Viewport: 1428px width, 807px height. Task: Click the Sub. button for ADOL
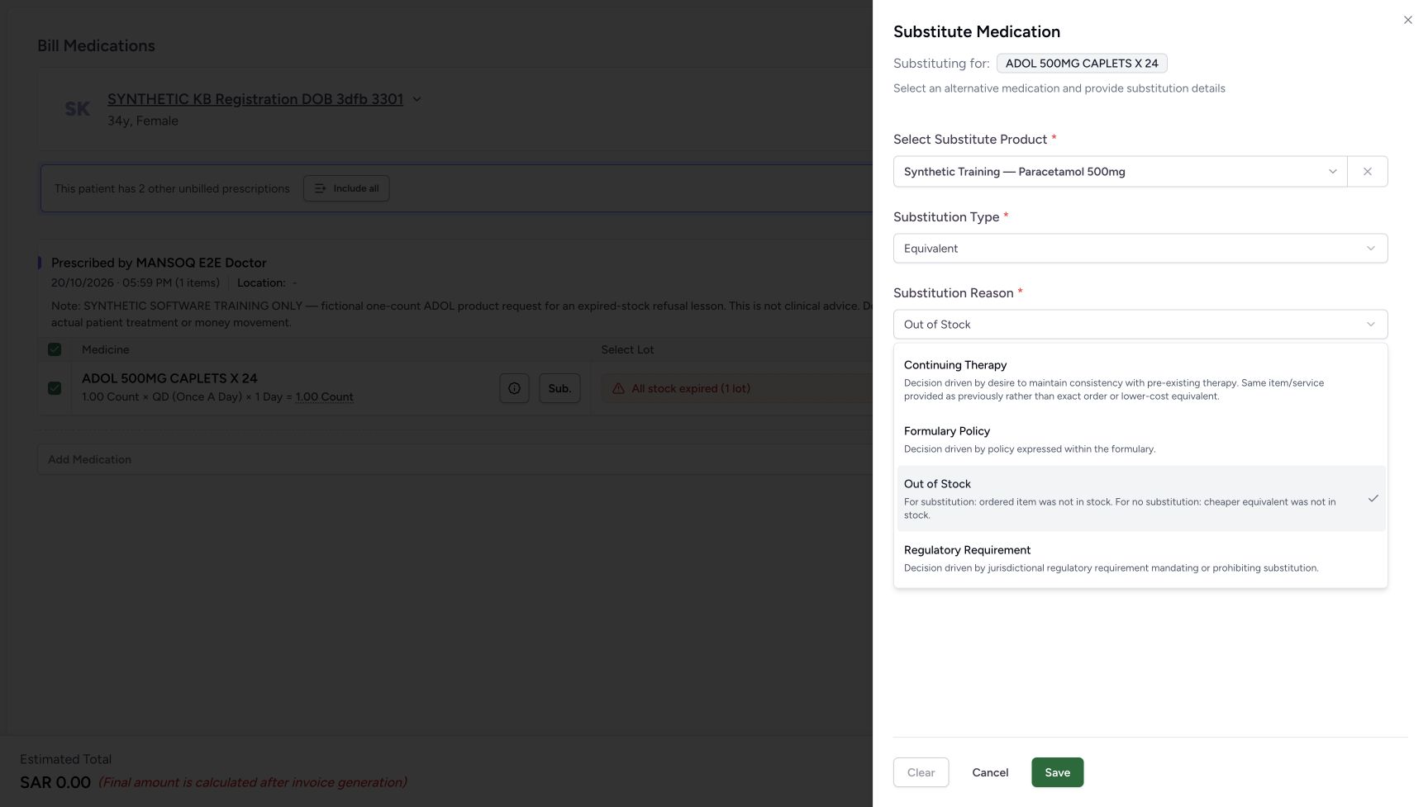(x=559, y=388)
